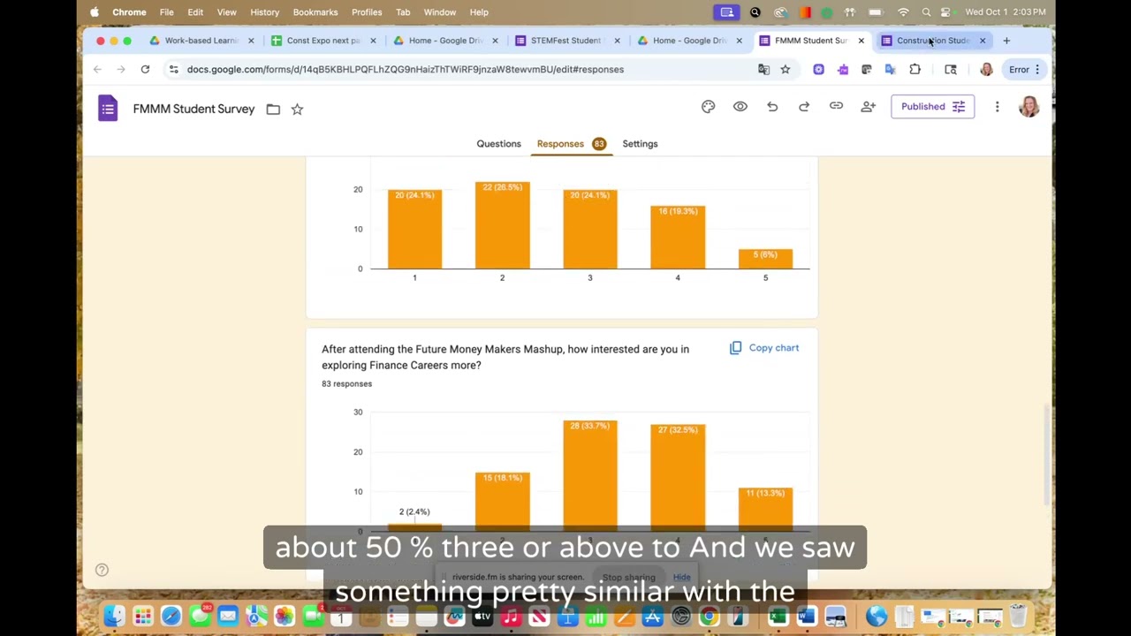Click the address bar URL

pyautogui.click(x=405, y=70)
